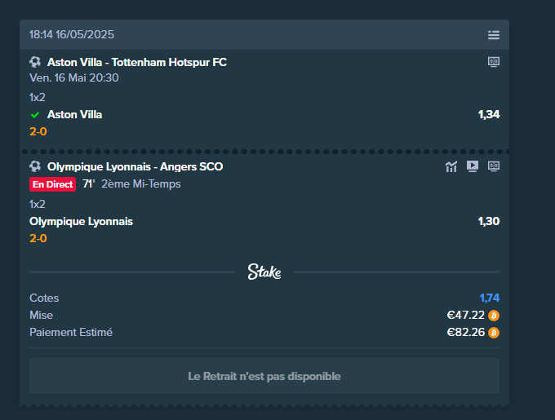Click the Bitcoin icon beside the Mise amount
This screenshot has height=420, width=555.
[x=494, y=316]
